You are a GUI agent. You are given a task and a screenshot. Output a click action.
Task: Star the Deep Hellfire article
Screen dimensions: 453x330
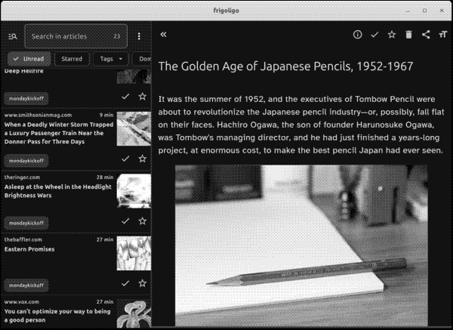point(143,97)
